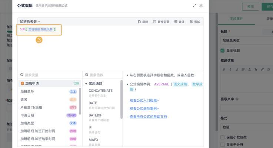Click the 标题 input containing 加班总天数

click(x=247, y=41)
